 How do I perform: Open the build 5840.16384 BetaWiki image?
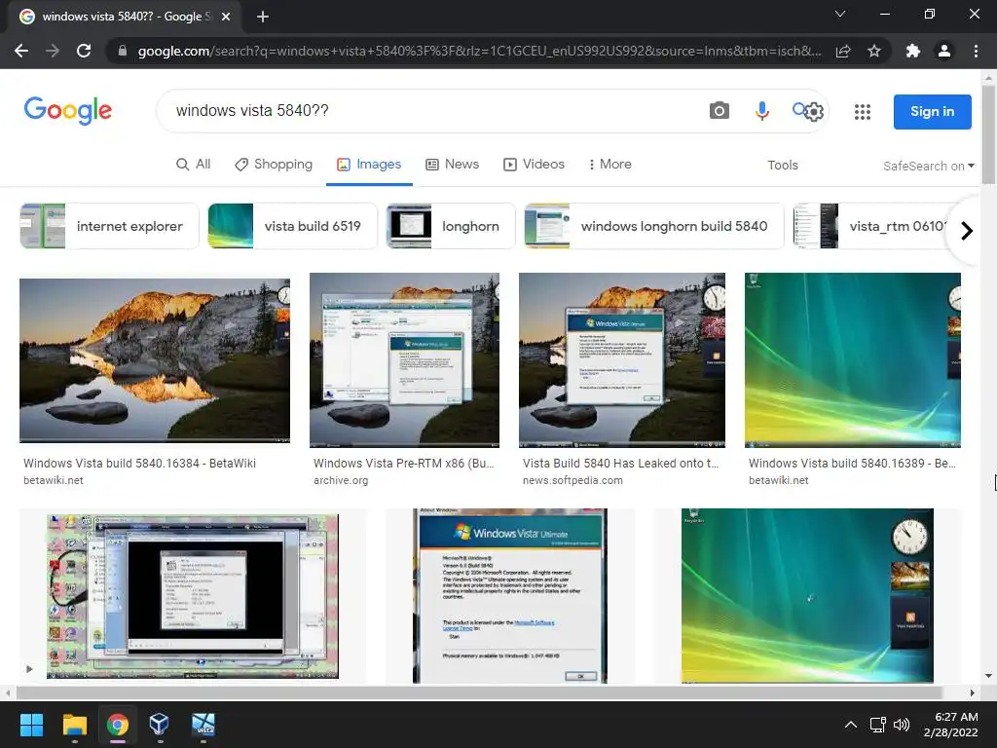click(155, 360)
